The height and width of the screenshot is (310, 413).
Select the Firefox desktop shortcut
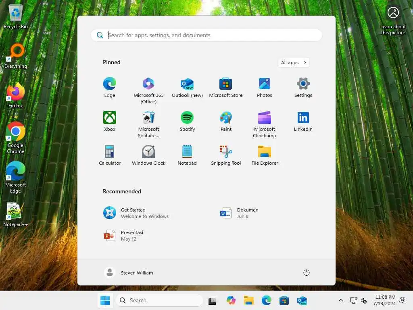click(x=16, y=95)
